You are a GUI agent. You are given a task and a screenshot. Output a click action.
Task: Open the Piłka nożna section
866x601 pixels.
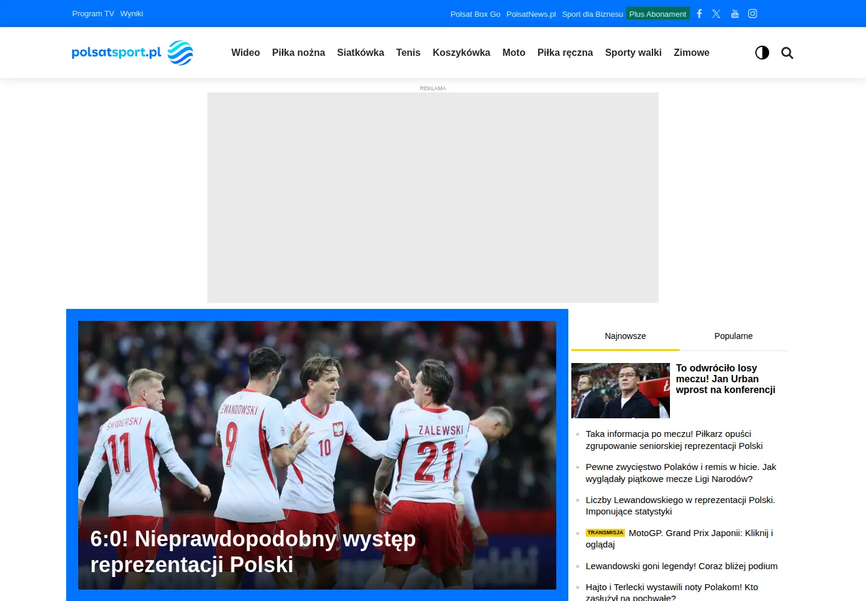(298, 53)
